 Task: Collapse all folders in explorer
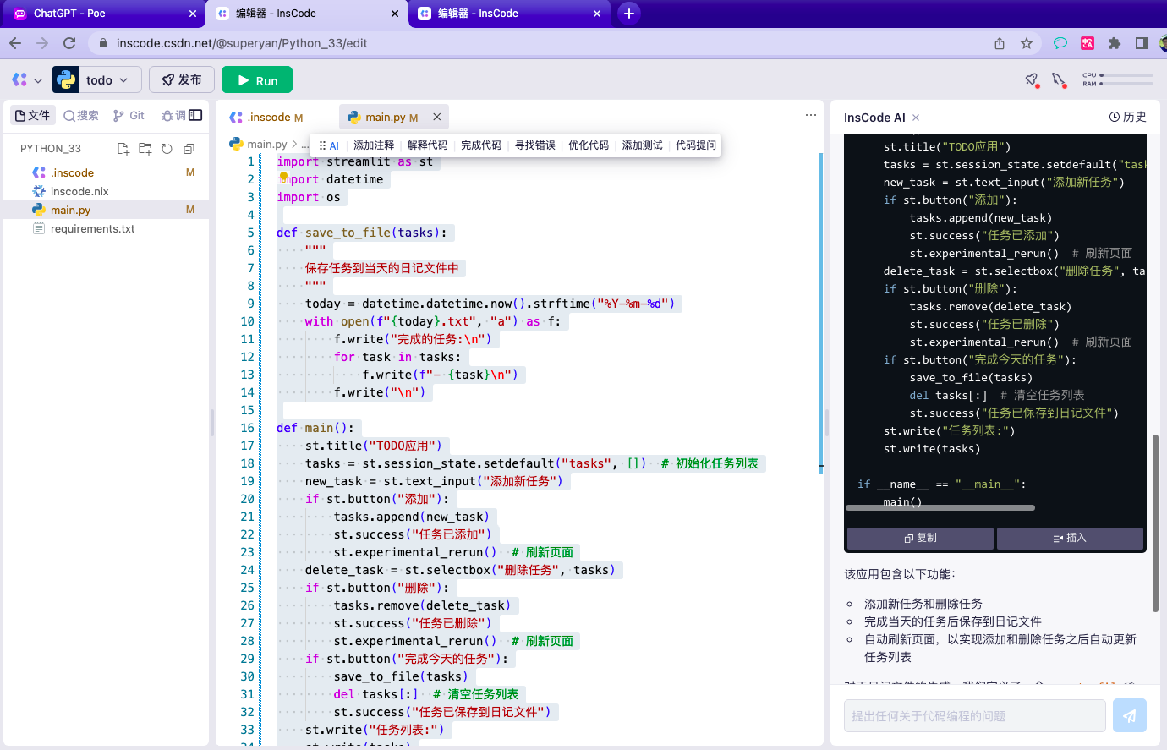189,149
